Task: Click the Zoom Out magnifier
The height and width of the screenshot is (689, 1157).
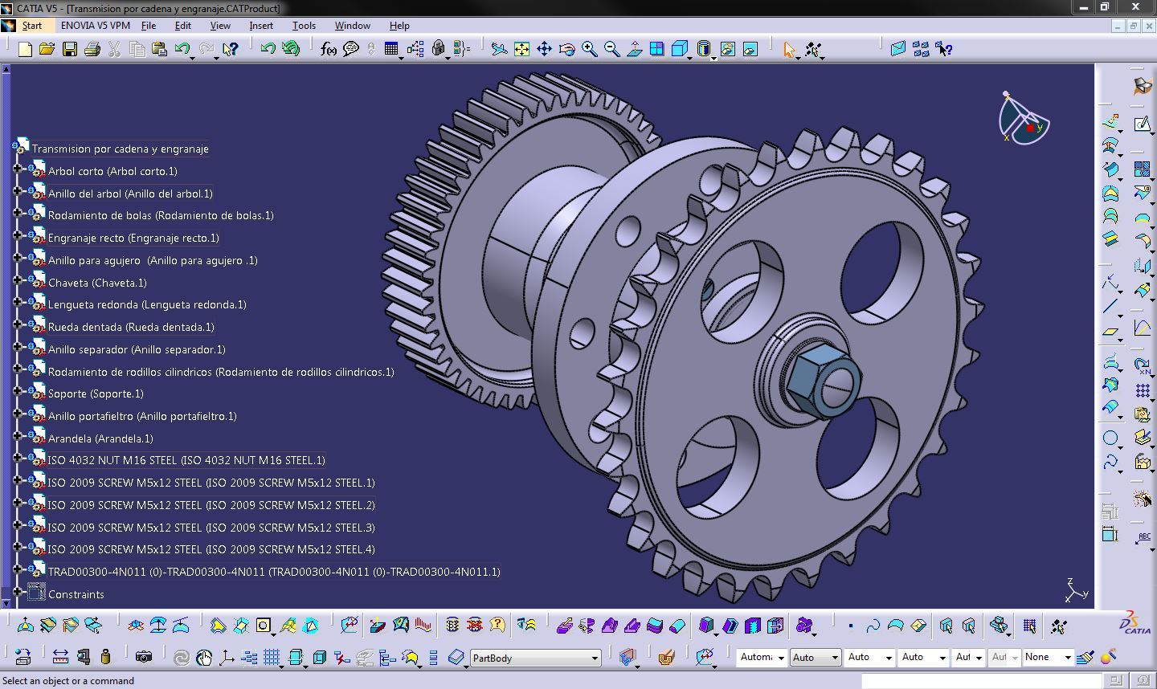Action: click(x=611, y=50)
